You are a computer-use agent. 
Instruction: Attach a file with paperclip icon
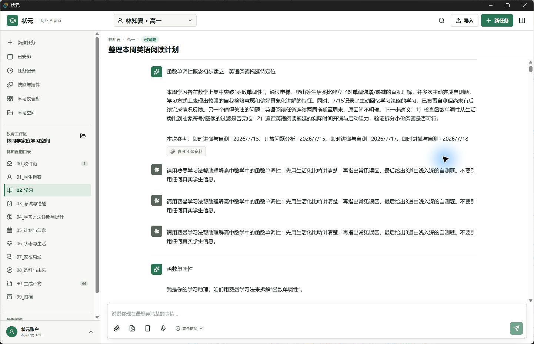coord(117,328)
